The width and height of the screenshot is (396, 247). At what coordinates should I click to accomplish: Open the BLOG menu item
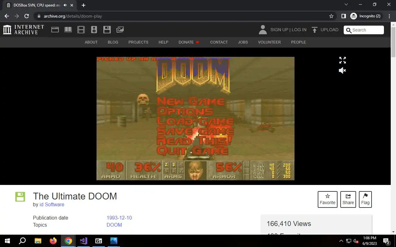(113, 42)
